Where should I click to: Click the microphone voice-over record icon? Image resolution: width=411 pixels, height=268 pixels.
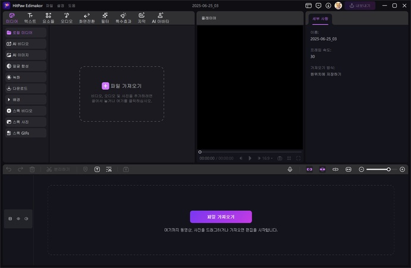pos(290,170)
